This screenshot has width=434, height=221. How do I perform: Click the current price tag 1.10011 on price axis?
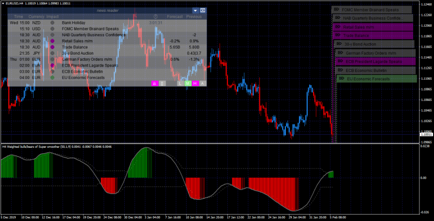click(x=426, y=134)
